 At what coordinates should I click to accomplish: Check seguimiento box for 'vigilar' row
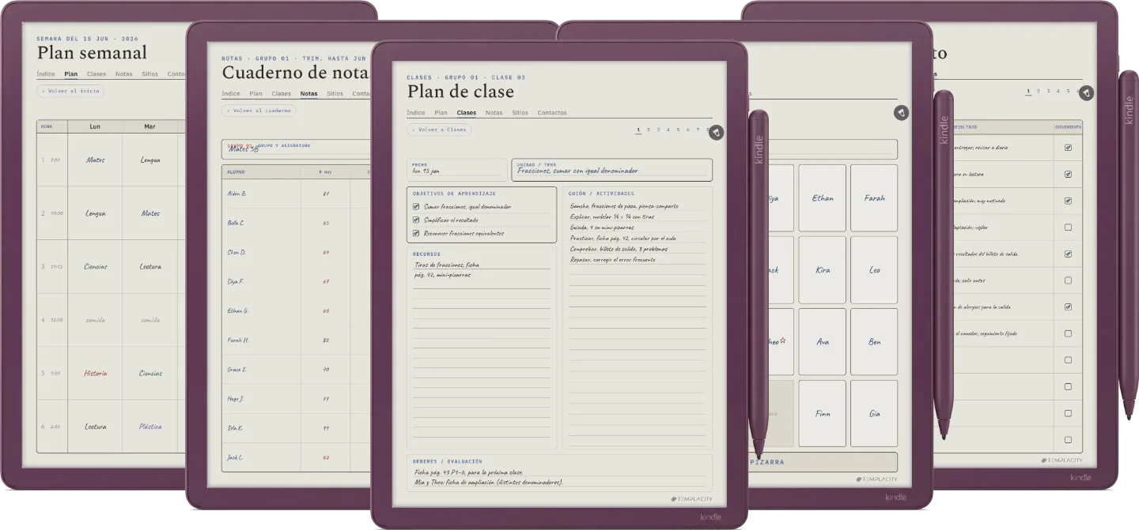pos(1068,227)
